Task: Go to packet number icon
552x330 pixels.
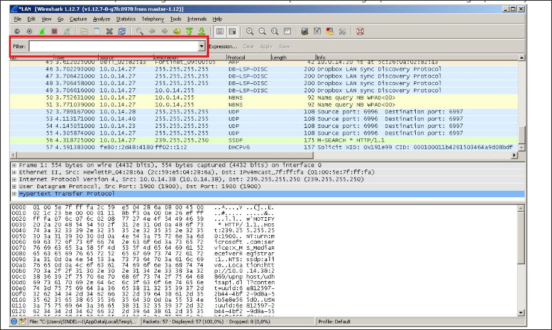Action: [177, 31]
